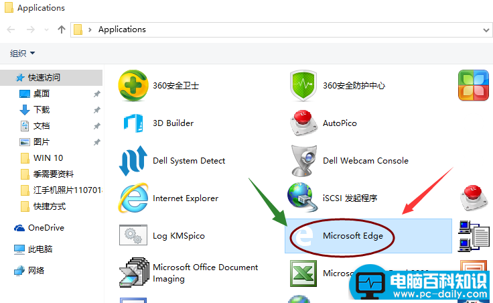The image size is (493, 303).
Task: Click the 3D Builder label
Action: pos(173,123)
